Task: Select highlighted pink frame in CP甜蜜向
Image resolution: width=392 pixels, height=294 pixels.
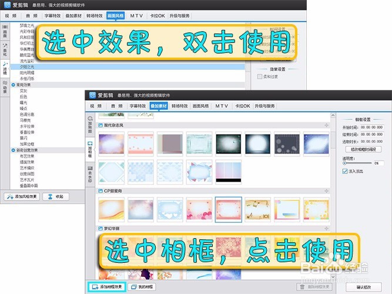Action: point(228,209)
